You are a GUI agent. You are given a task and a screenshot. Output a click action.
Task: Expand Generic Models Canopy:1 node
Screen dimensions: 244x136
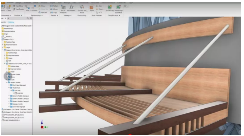9,96
